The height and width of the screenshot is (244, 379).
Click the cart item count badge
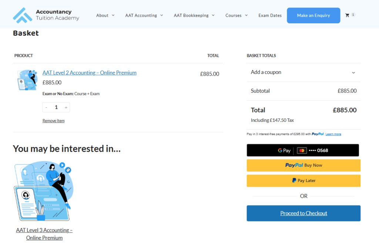[353, 14]
